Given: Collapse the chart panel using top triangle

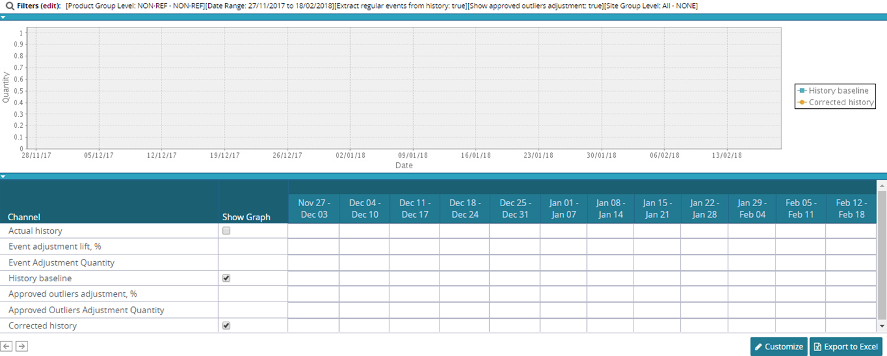Looking at the screenshot, I should point(3,18).
